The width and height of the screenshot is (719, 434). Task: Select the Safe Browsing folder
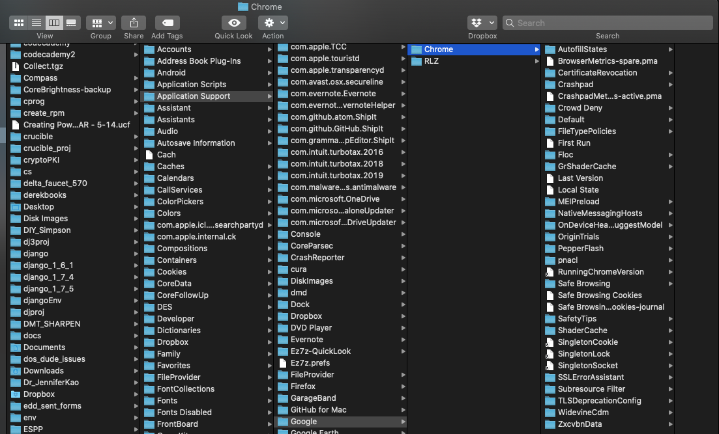pyautogui.click(x=608, y=284)
